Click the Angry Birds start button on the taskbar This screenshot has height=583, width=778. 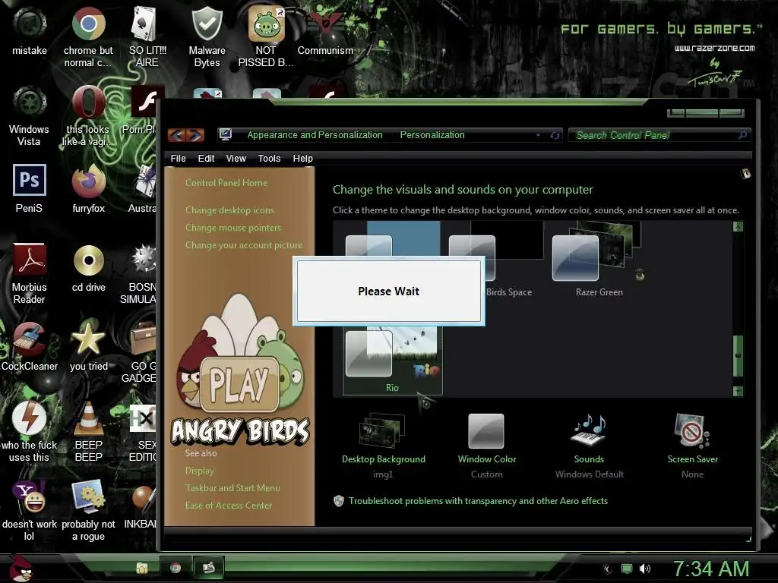pyautogui.click(x=20, y=568)
